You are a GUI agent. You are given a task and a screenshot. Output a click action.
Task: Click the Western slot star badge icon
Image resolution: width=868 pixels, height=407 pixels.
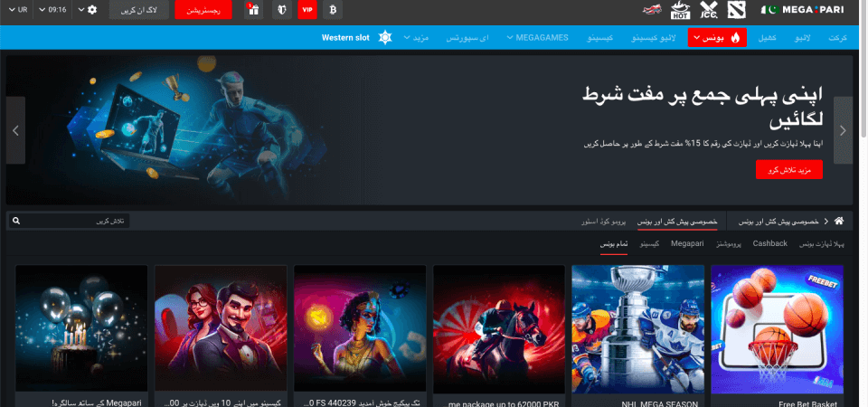[385, 38]
